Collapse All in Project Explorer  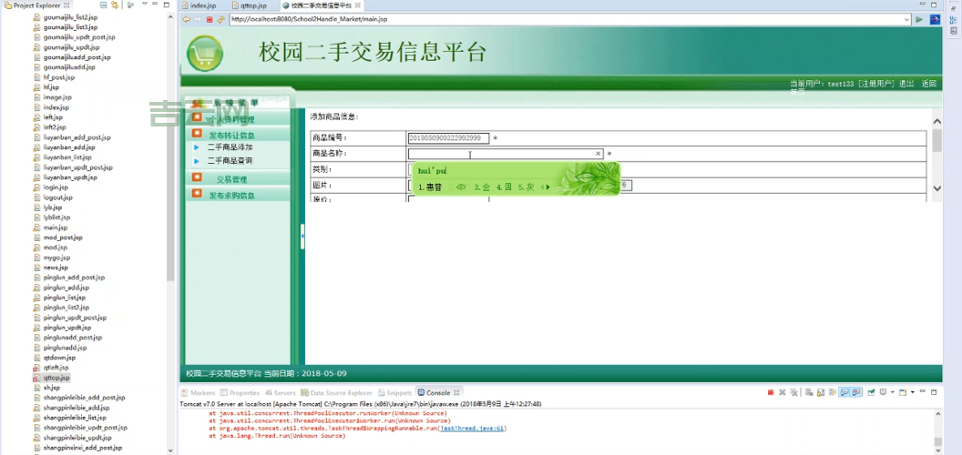[x=103, y=5]
